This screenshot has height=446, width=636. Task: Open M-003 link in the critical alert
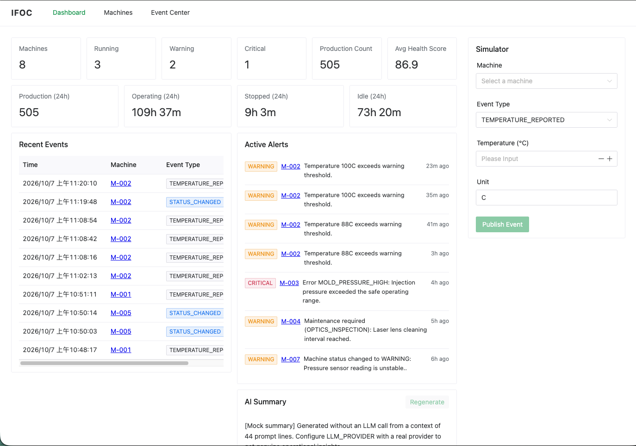point(289,283)
